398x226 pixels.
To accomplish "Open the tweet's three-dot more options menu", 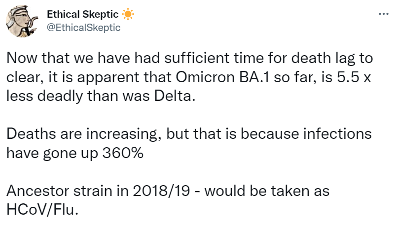I will point(383,14).
